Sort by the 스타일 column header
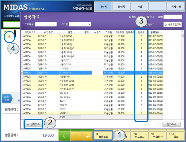The width and height of the screenshot is (186, 142). pos(108,32)
